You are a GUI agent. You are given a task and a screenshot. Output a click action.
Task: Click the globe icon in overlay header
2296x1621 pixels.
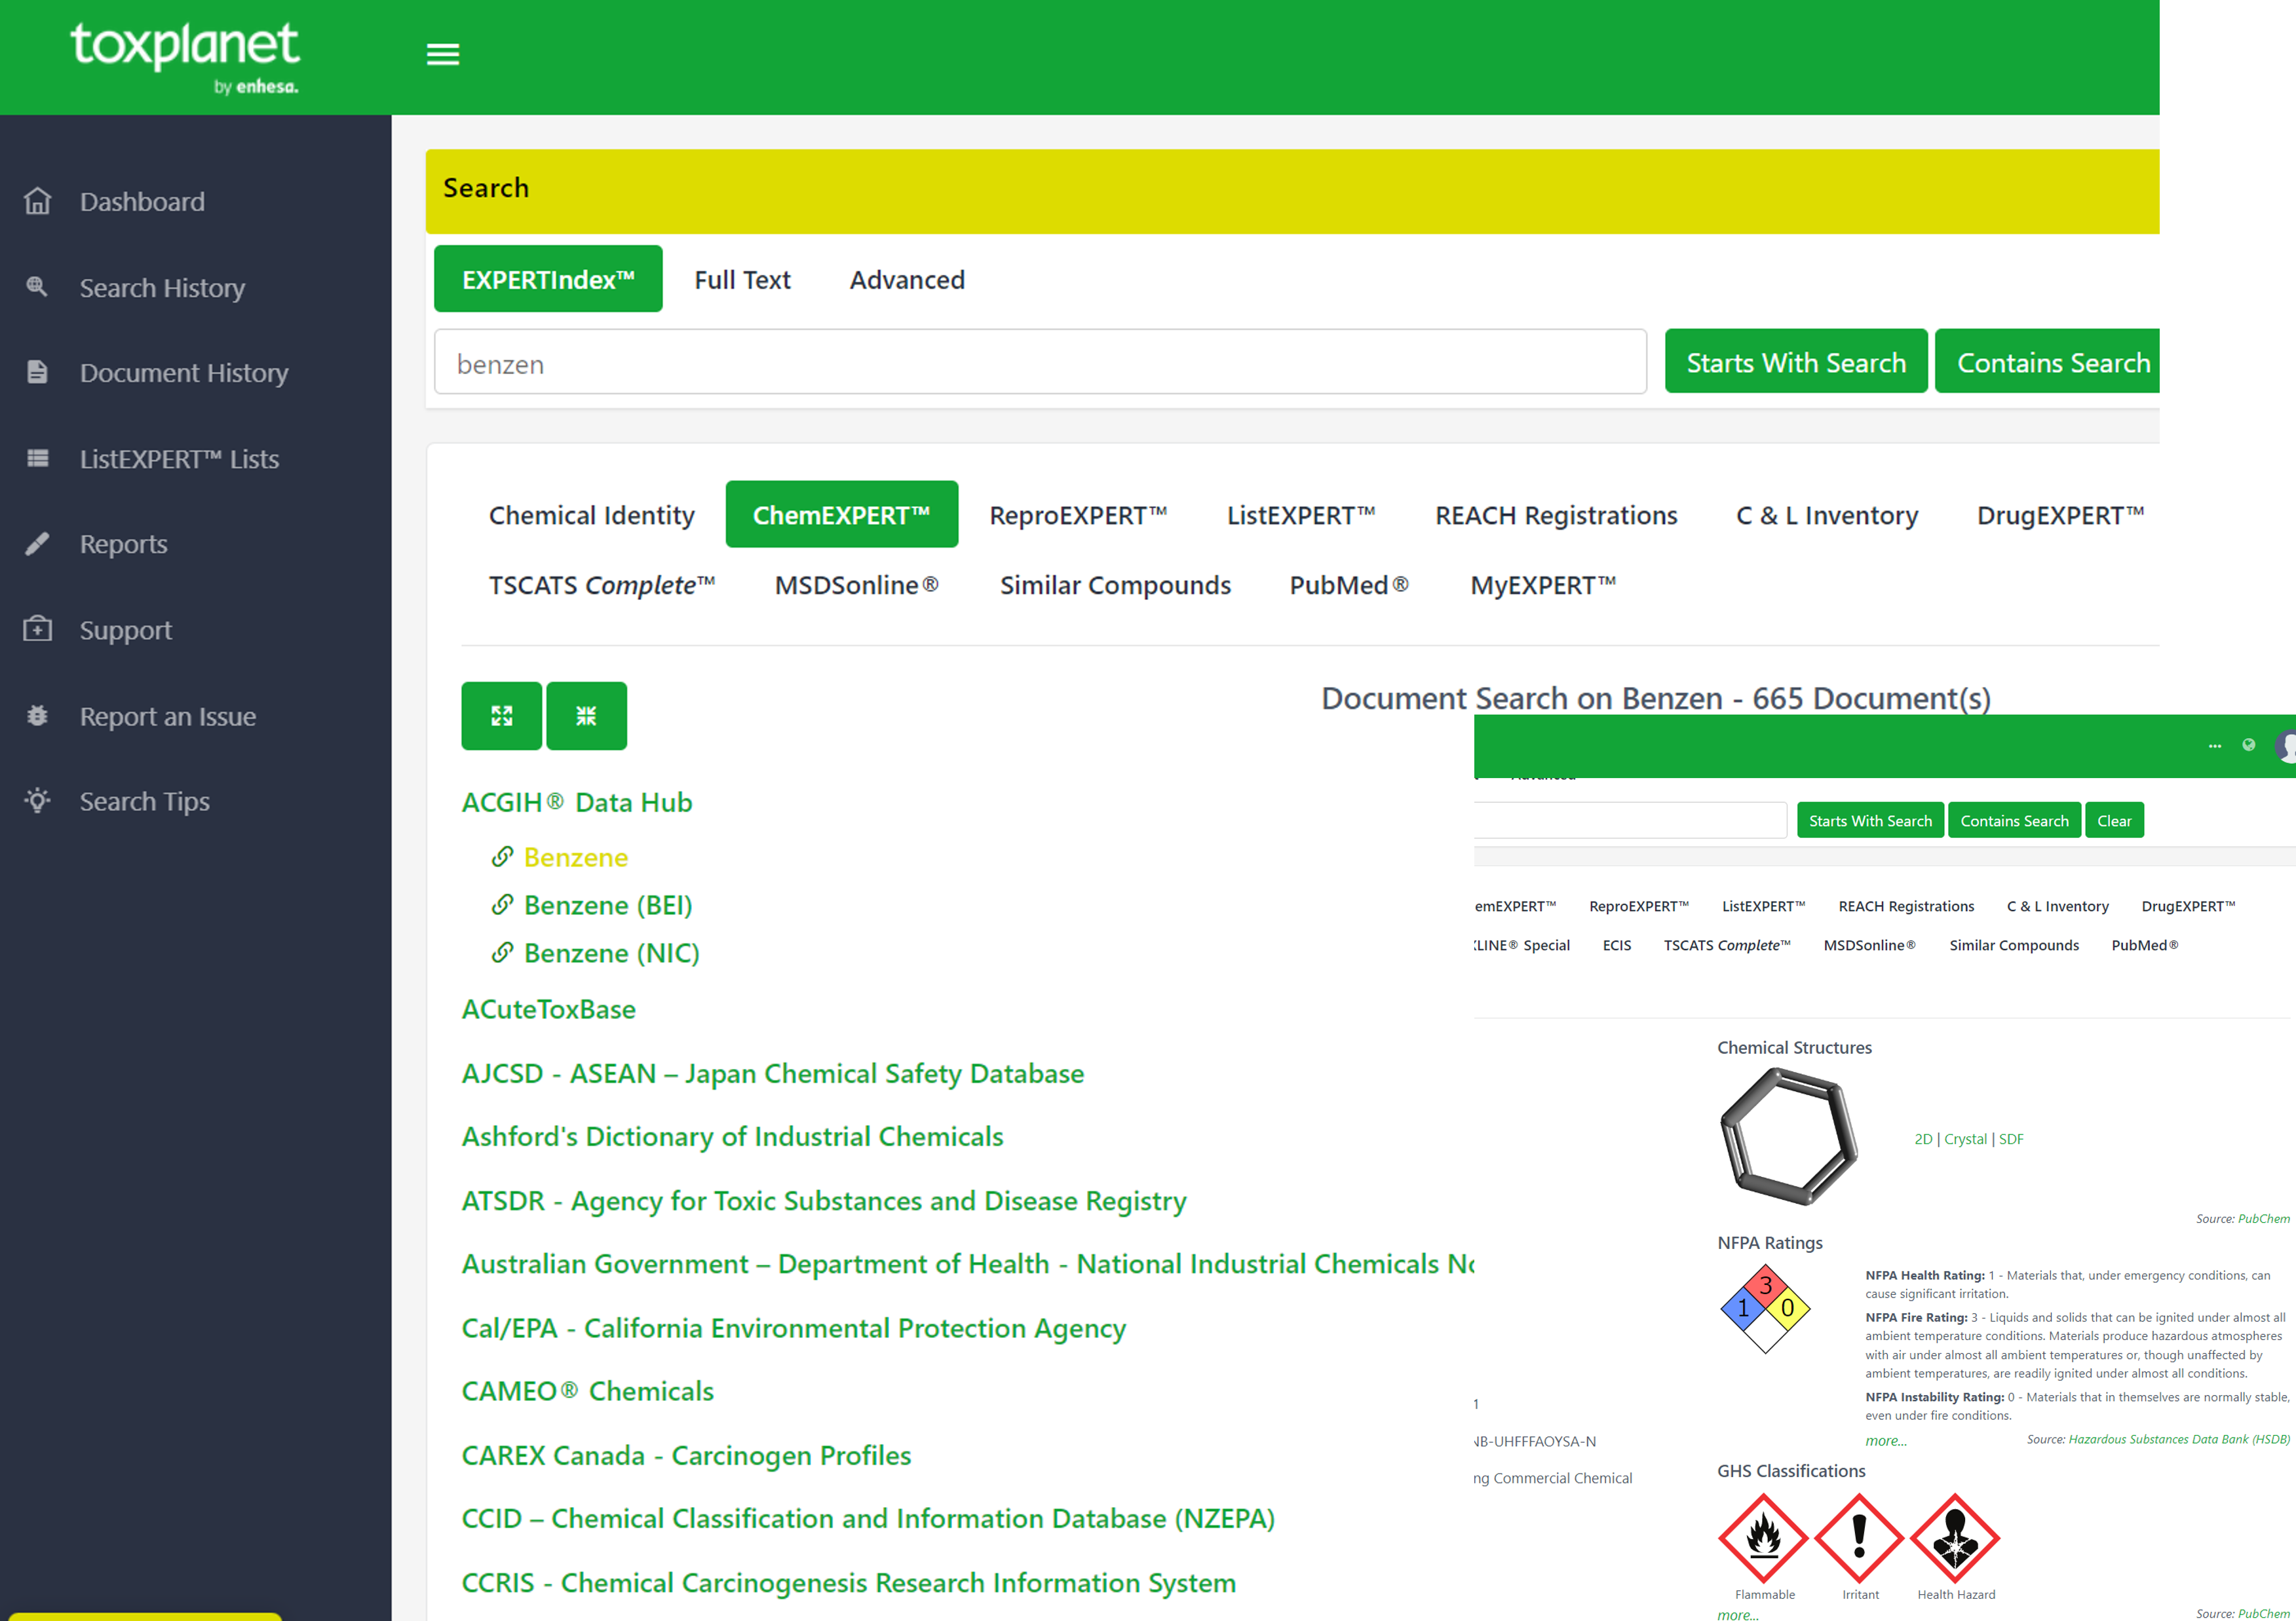2248,745
